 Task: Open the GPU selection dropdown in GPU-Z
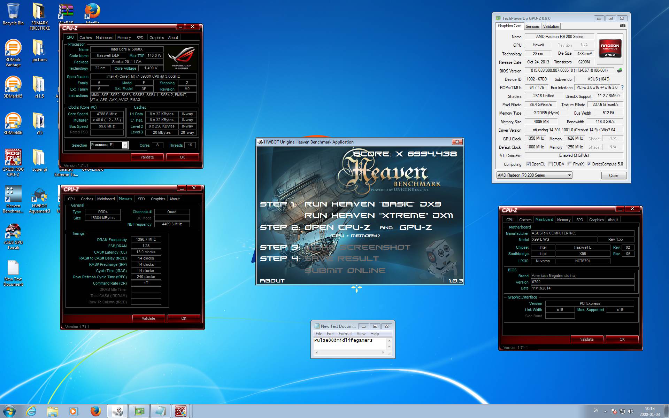click(x=534, y=175)
